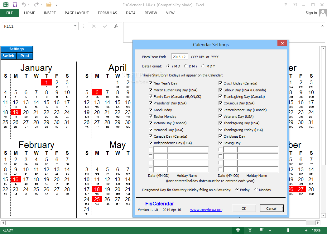Save the workbook with the floppy disk icon
This screenshot has height=234, width=327.
(15, 5)
